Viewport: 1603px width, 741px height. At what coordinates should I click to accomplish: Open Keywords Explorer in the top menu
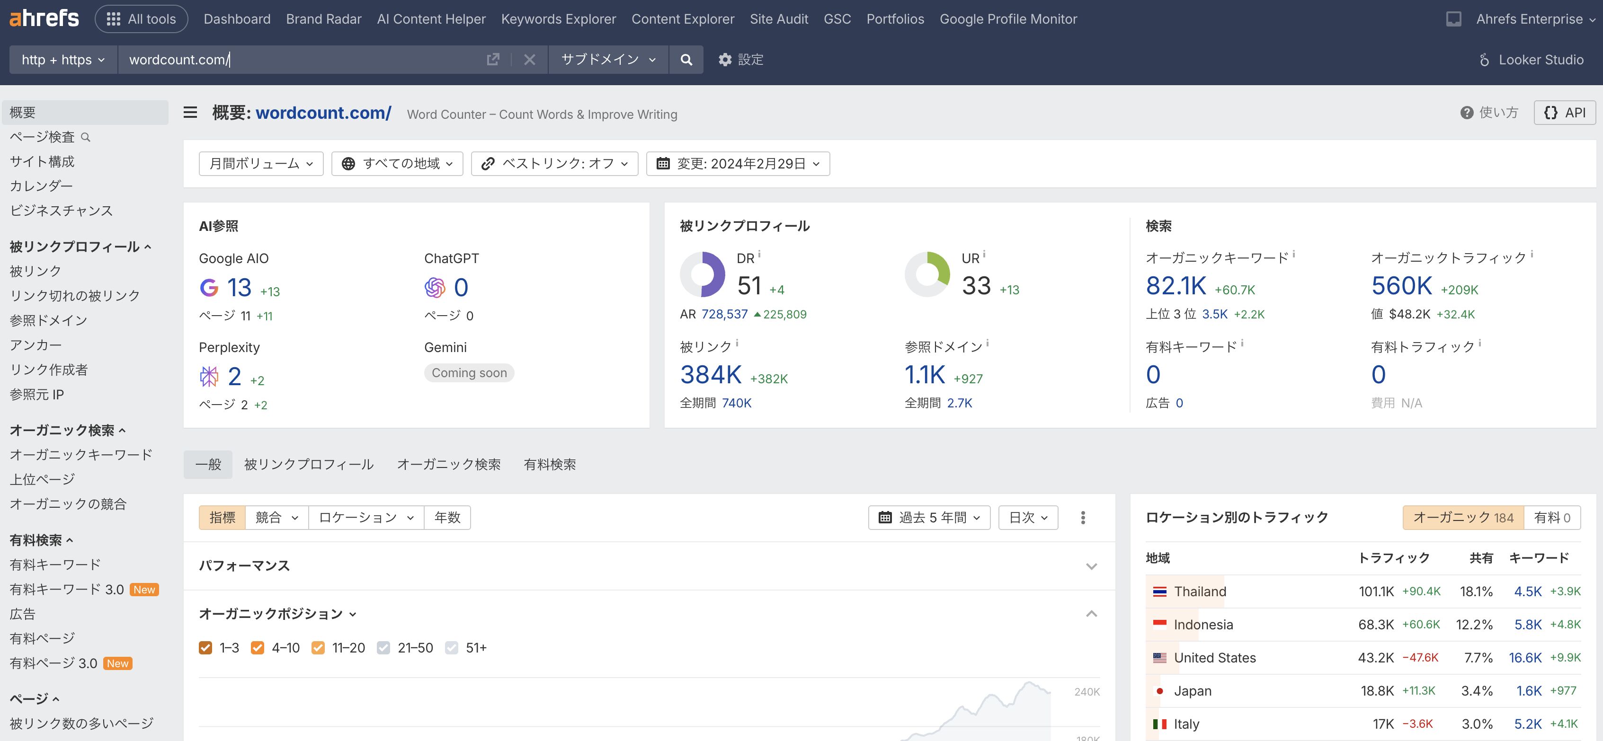coord(558,19)
